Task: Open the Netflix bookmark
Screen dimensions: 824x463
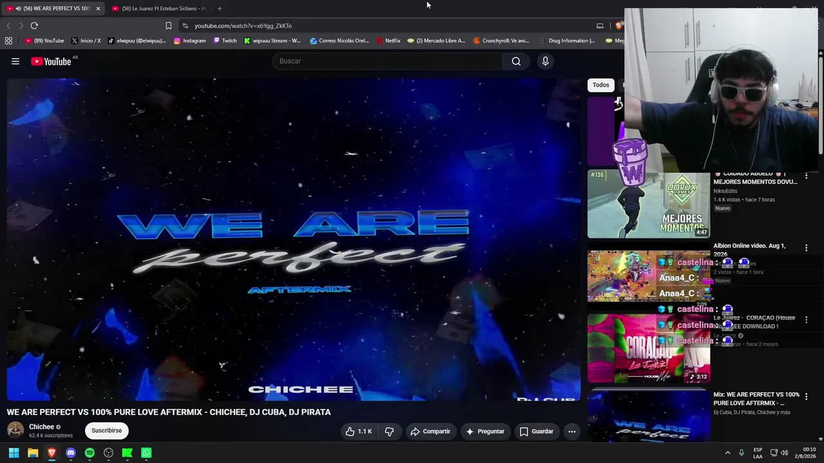Action: pyautogui.click(x=388, y=41)
